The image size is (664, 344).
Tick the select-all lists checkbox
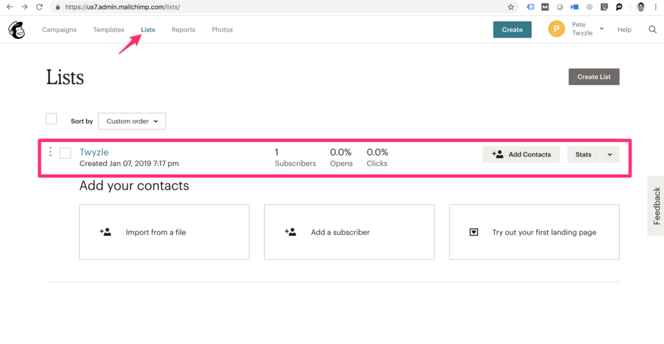pos(51,119)
